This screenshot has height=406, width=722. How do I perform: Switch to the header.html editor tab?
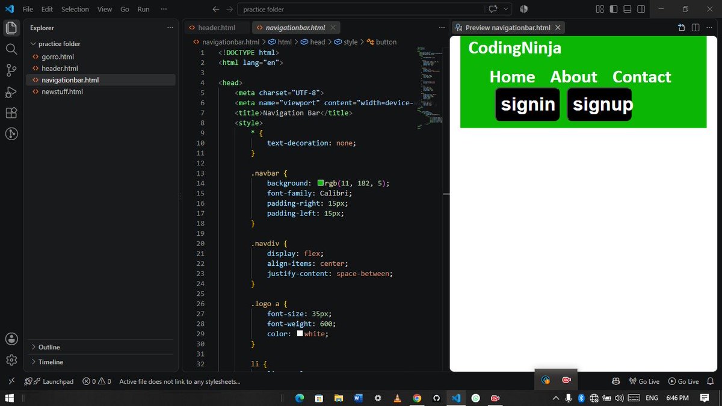tap(216, 28)
